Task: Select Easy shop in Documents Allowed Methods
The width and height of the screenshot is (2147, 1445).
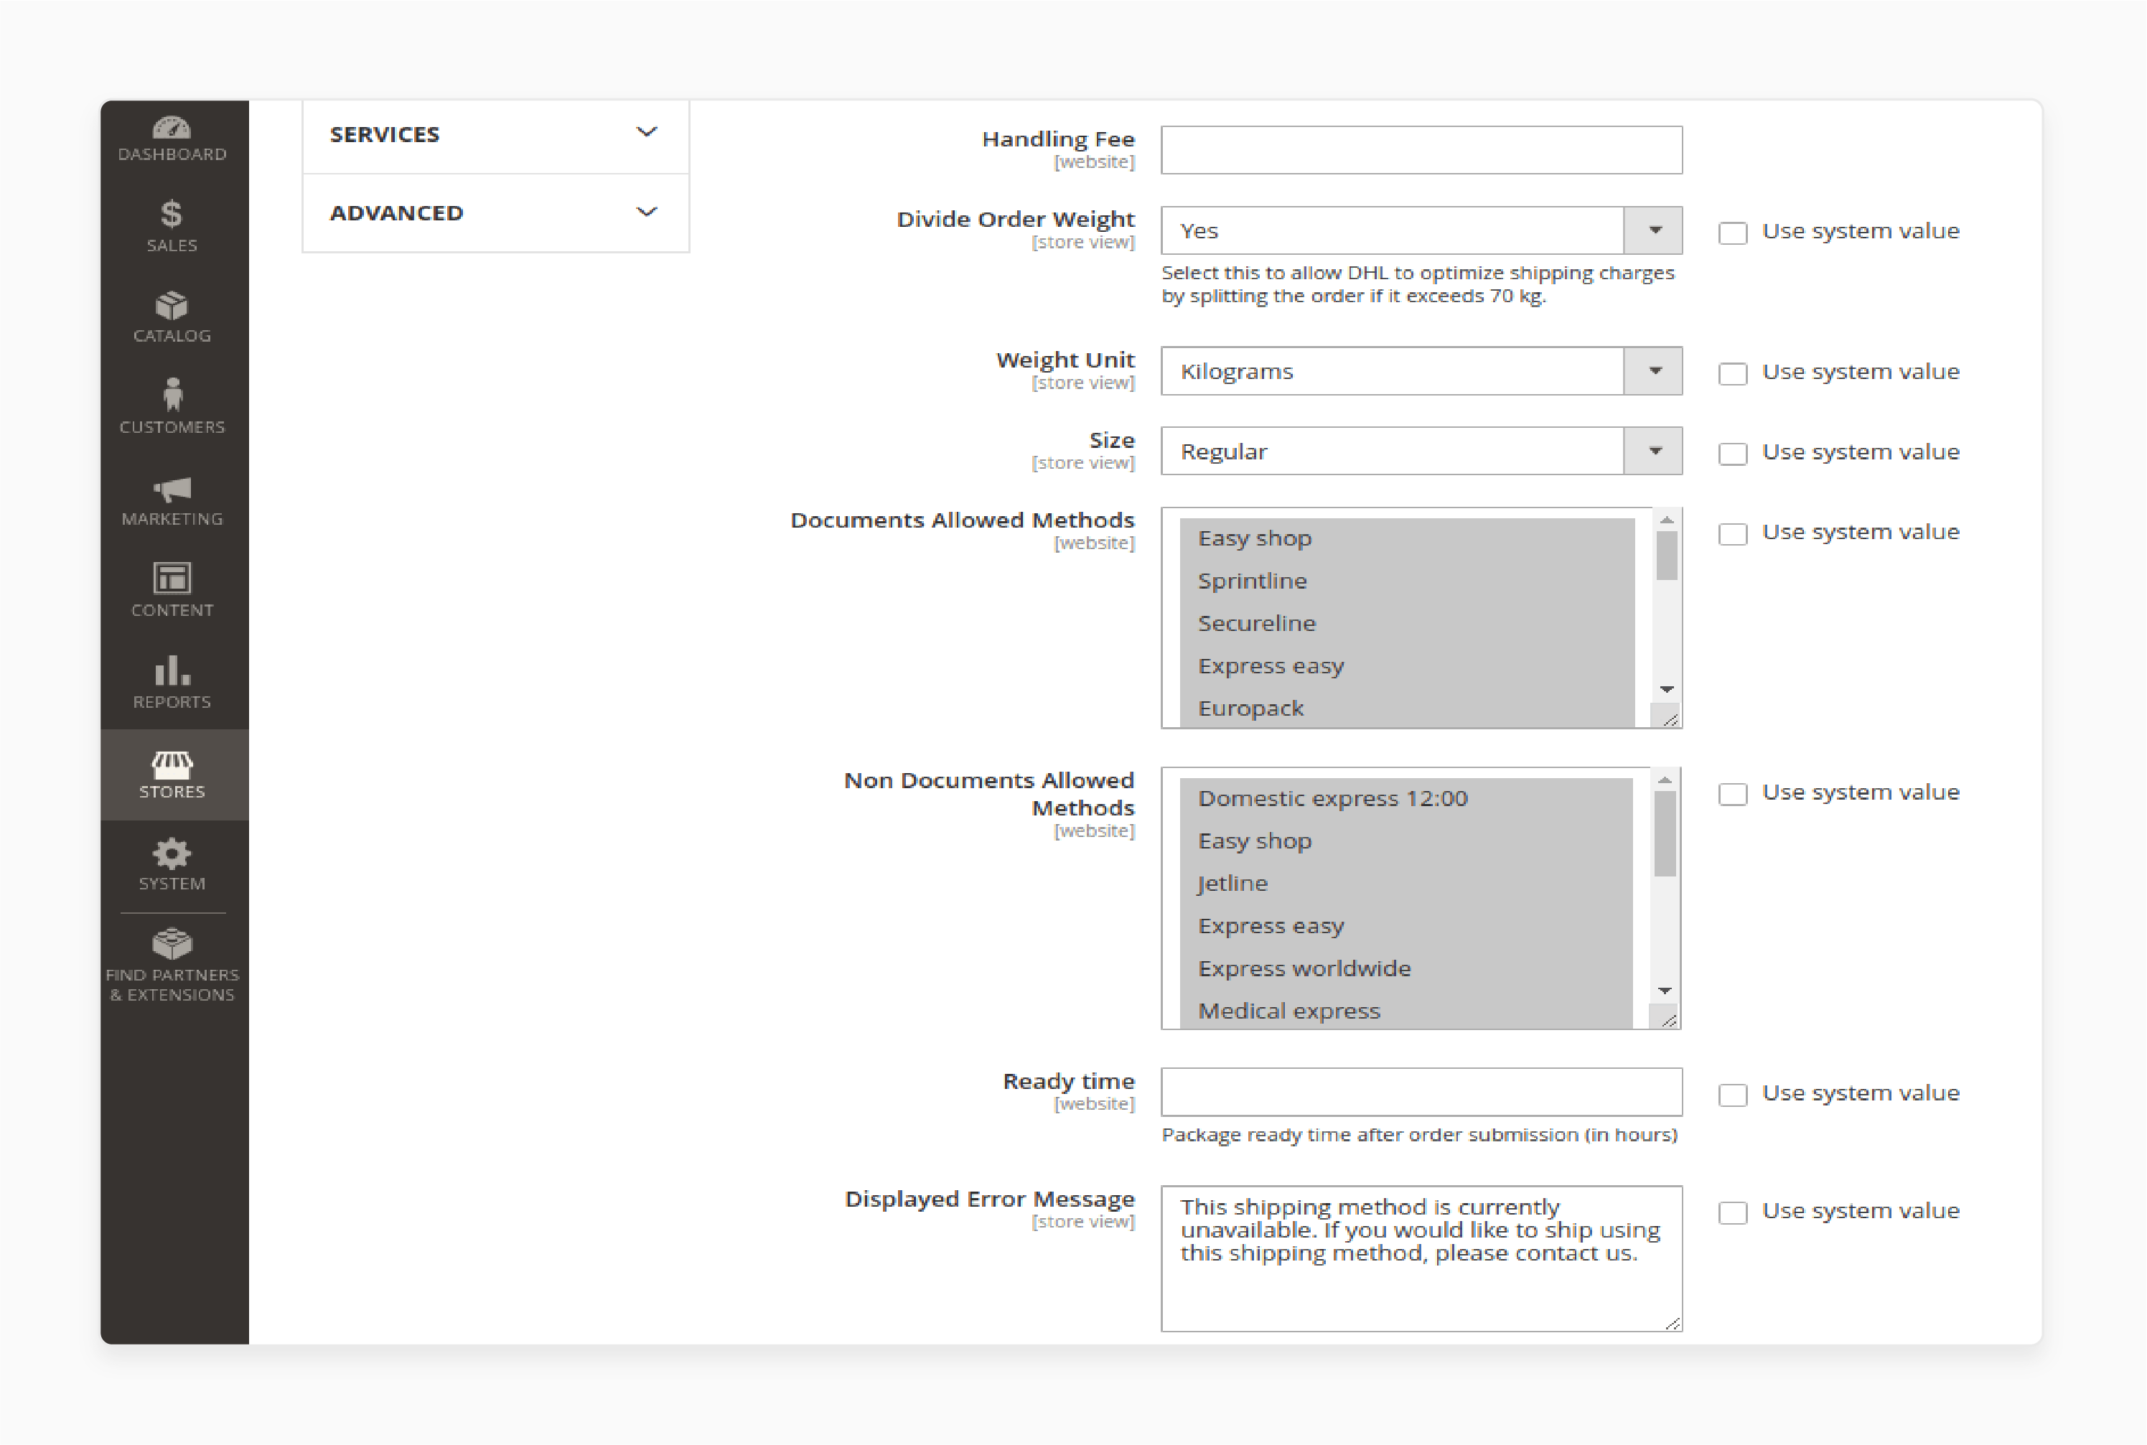Action: point(1407,538)
